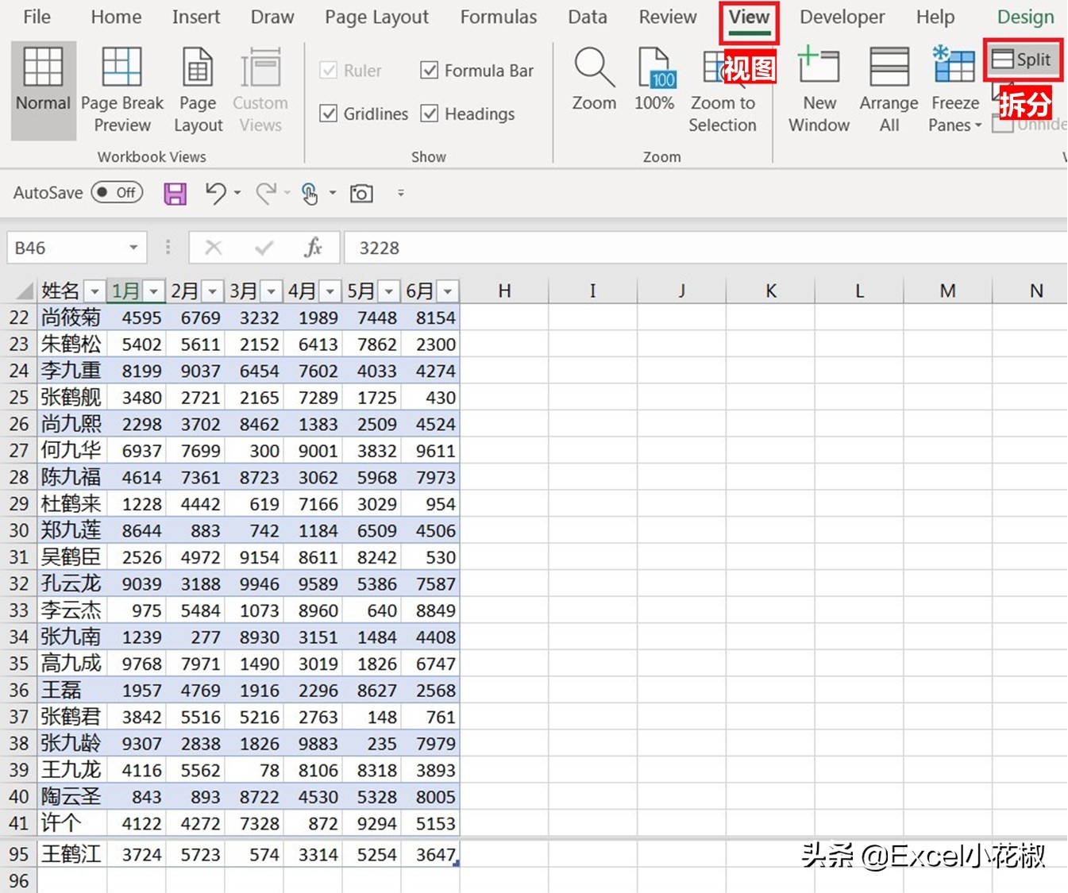Open the Formulas ribbon tab
This screenshot has width=1068, height=893.
pyautogui.click(x=498, y=17)
